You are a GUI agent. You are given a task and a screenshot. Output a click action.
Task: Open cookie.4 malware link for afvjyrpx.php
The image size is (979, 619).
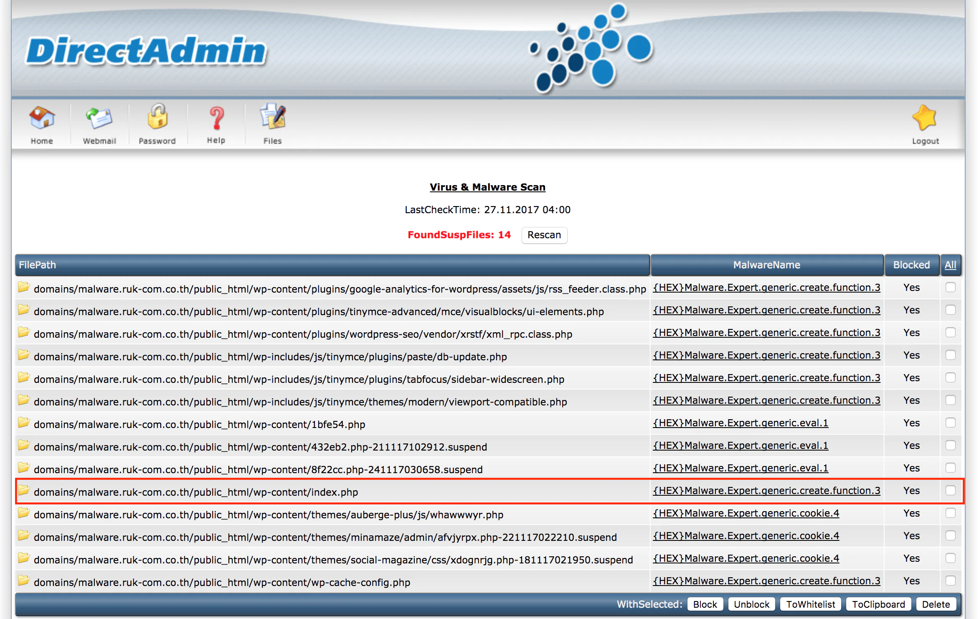[x=746, y=536]
